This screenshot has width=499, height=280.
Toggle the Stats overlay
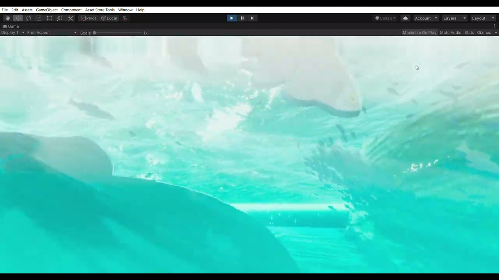coord(469,33)
